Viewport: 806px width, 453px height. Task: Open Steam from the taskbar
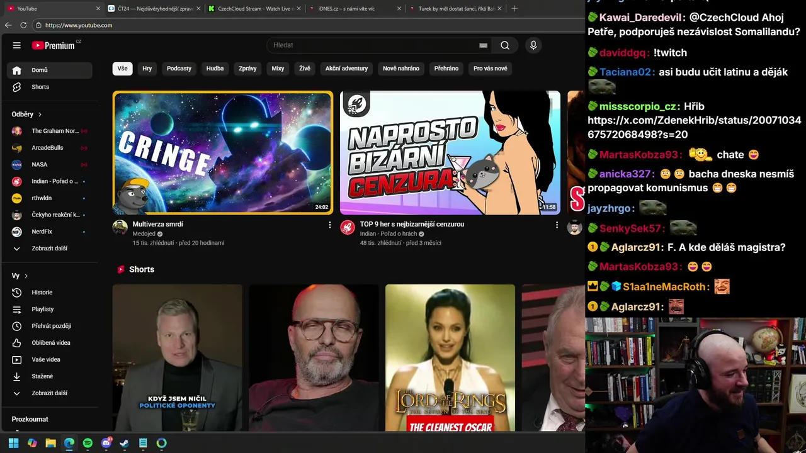(125, 443)
